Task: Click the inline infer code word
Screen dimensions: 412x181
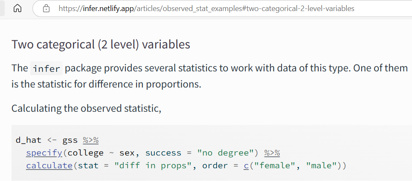Action: pos(46,69)
